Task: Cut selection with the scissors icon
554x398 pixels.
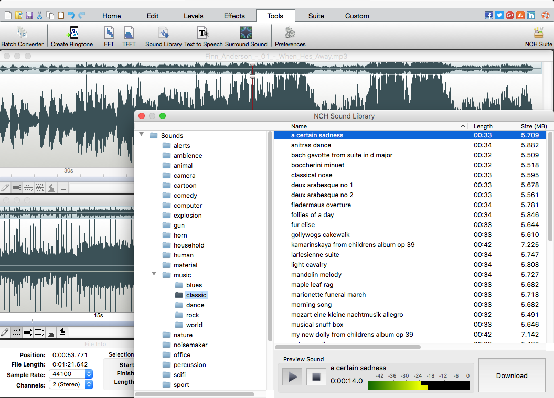Action: coord(39,15)
